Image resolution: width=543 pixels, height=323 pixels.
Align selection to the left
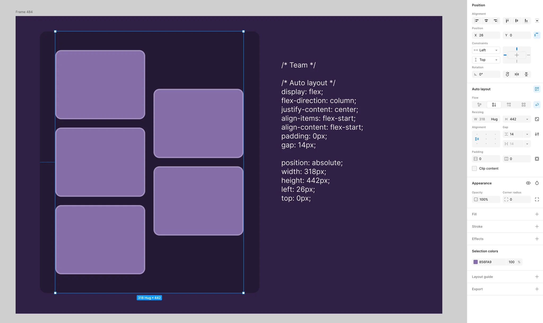pyautogui.click(x=477, y=21)
